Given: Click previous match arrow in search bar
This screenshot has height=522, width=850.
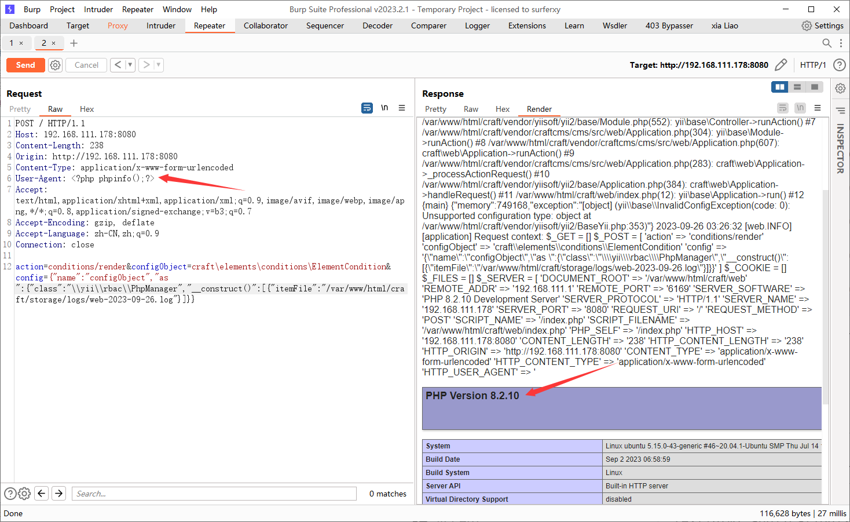Looking at the screenshot, I should click(x=42, y=494).
